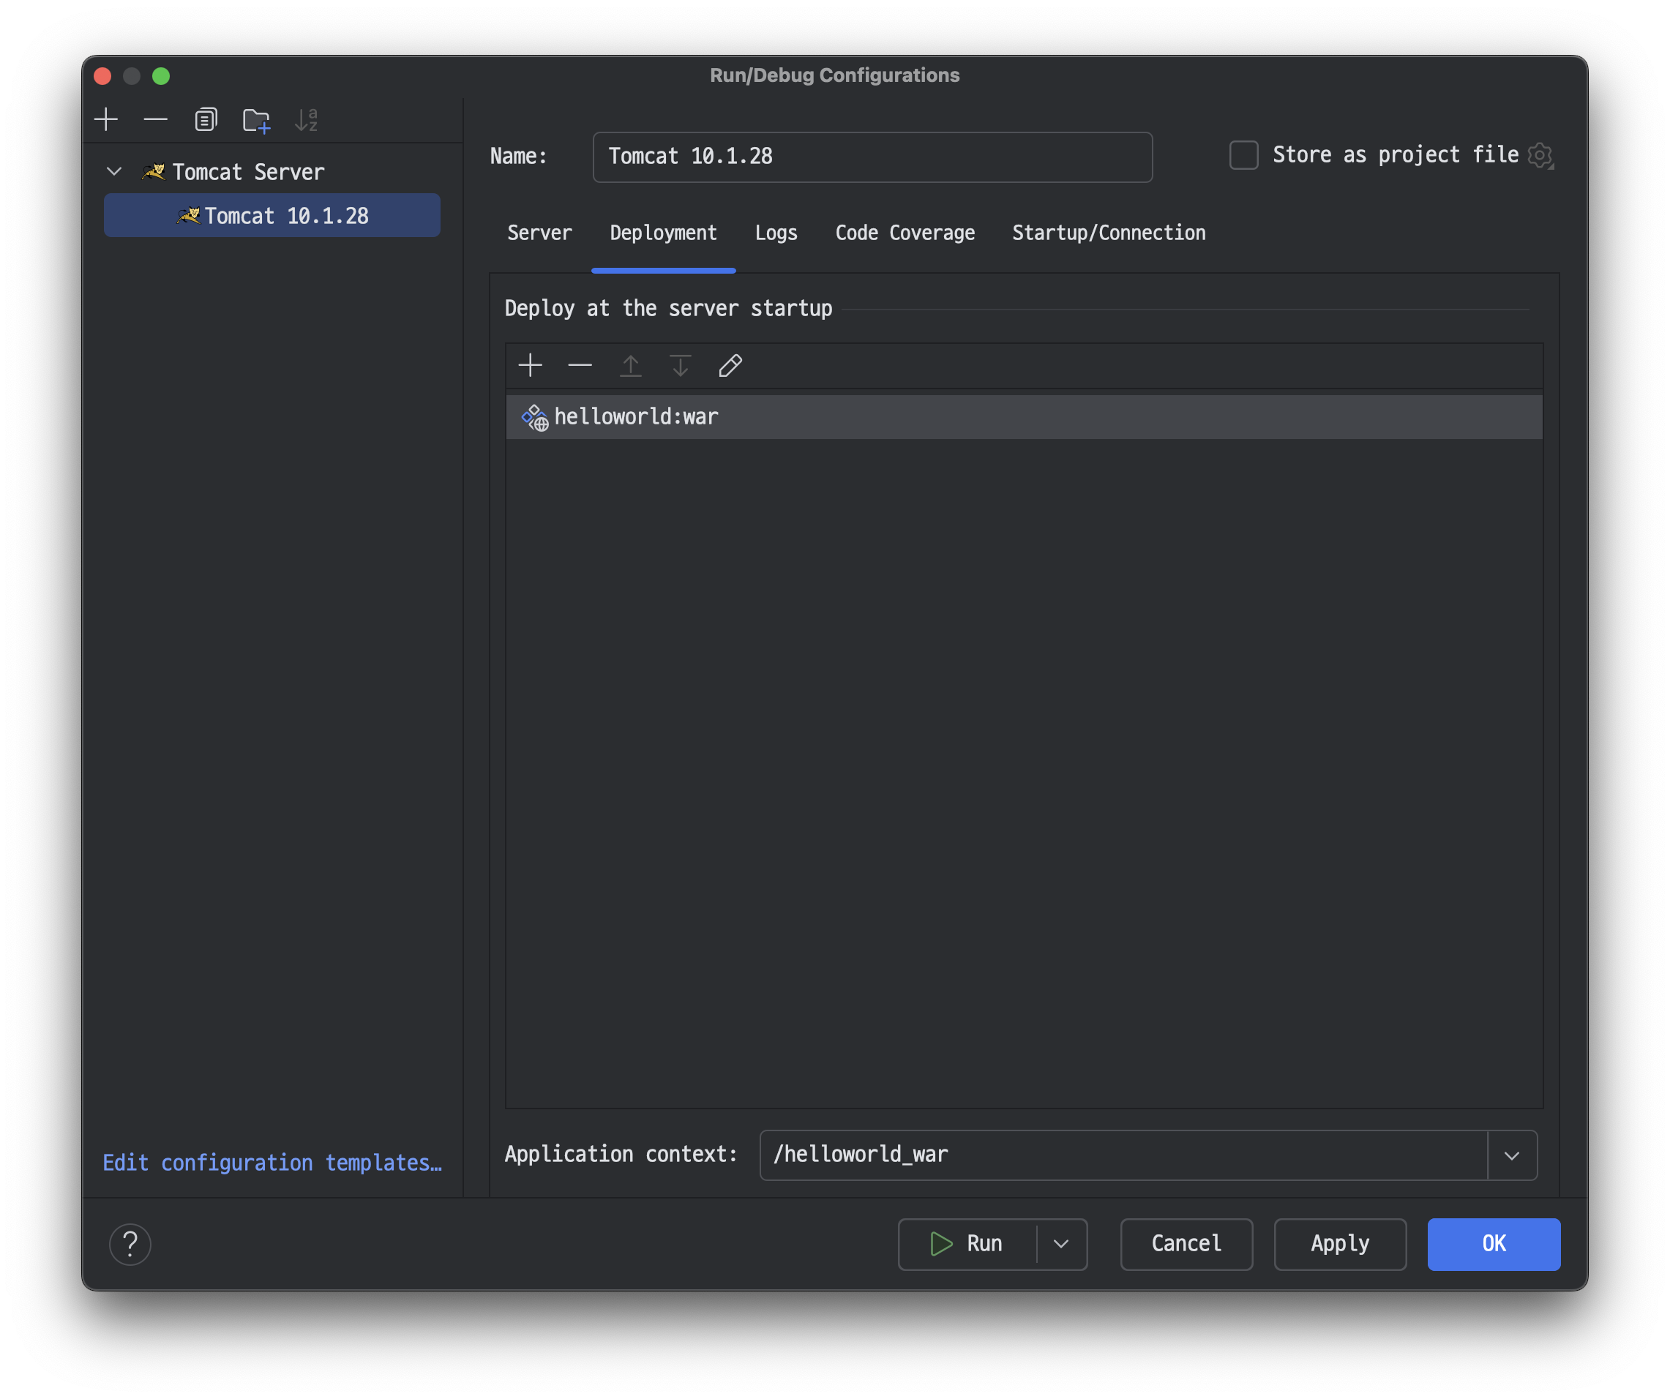Open Run button dropdown arrow
This screenshot has width=1670, height=1399.
1061,1244
